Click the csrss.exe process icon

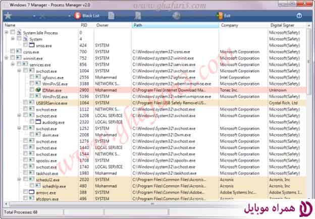click(x=19, y=51)
